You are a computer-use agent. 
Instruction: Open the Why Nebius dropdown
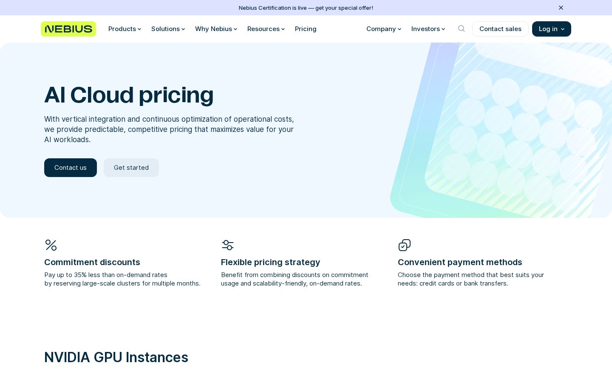[216, 29]
